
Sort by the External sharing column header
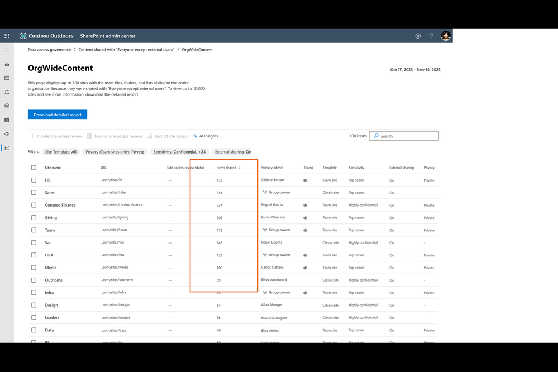402,168
